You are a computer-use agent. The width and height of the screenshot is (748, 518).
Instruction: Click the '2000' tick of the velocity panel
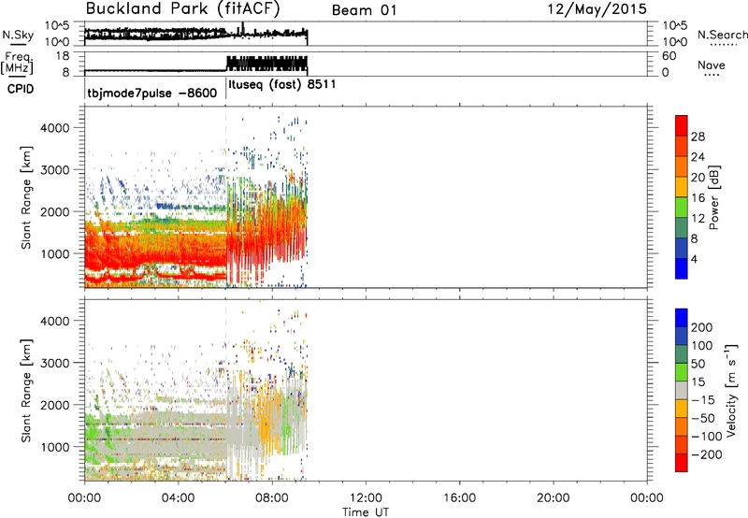54,405
